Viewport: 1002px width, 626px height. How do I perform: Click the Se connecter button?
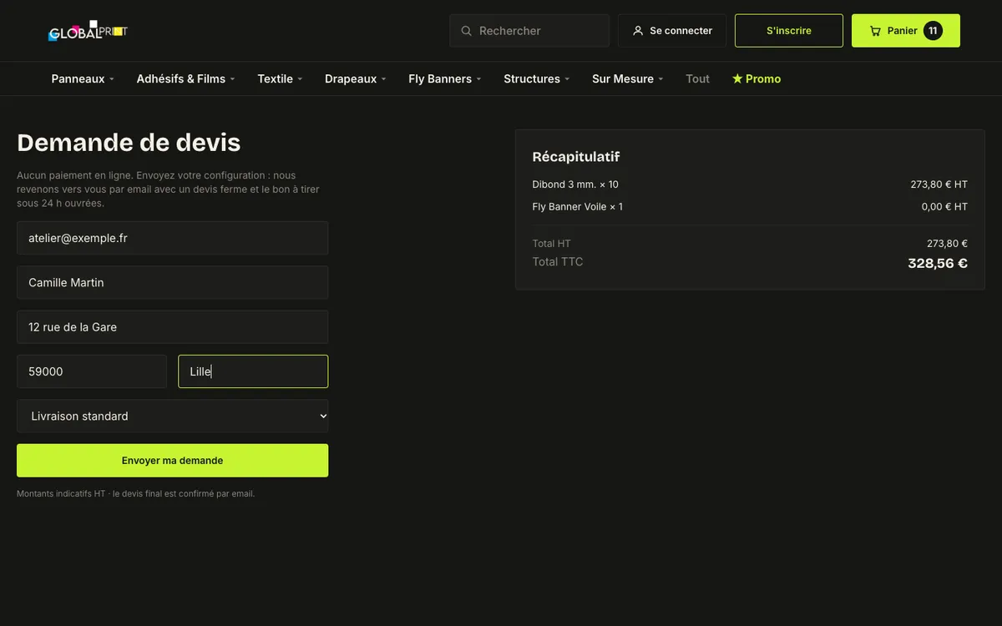coord(672,31)
